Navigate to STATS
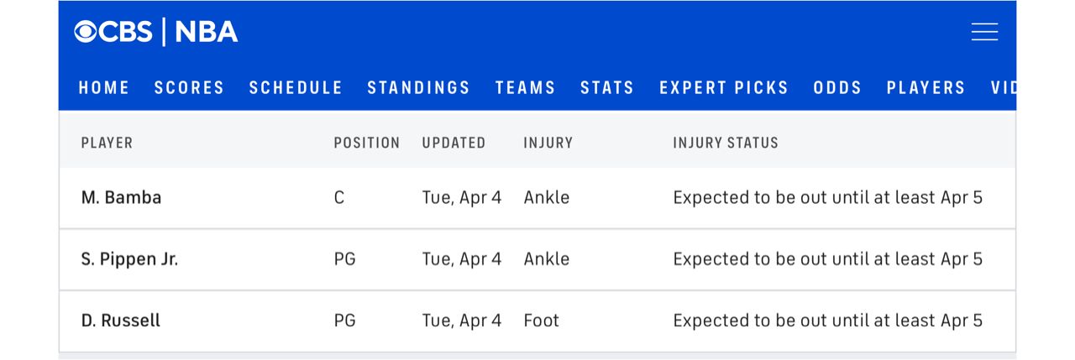This screenshot has height=360, width=1075. pos(608,88)
